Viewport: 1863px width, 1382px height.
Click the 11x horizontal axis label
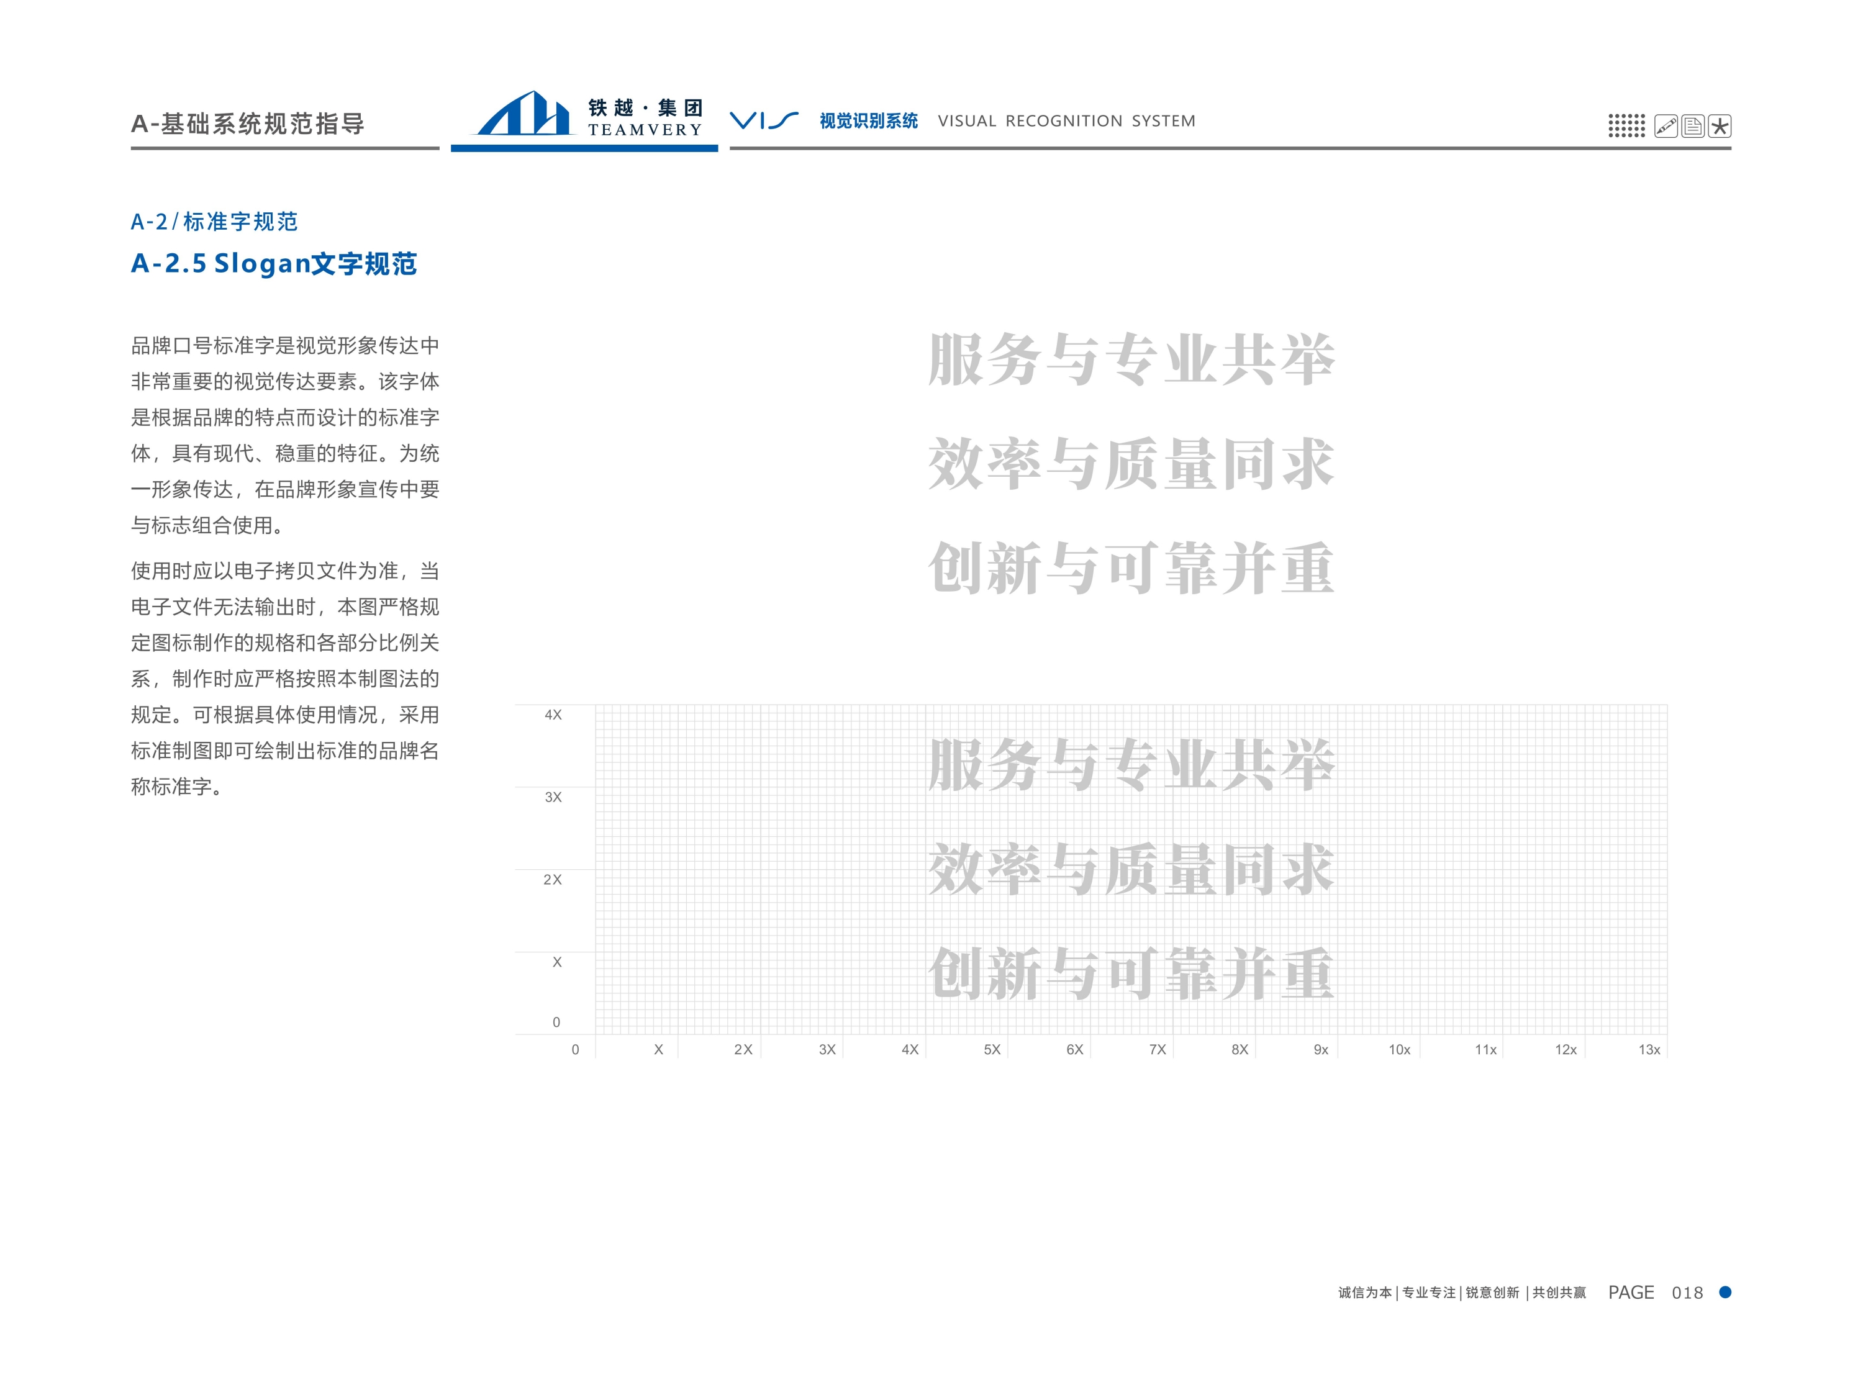[x=1485, y=1049]
